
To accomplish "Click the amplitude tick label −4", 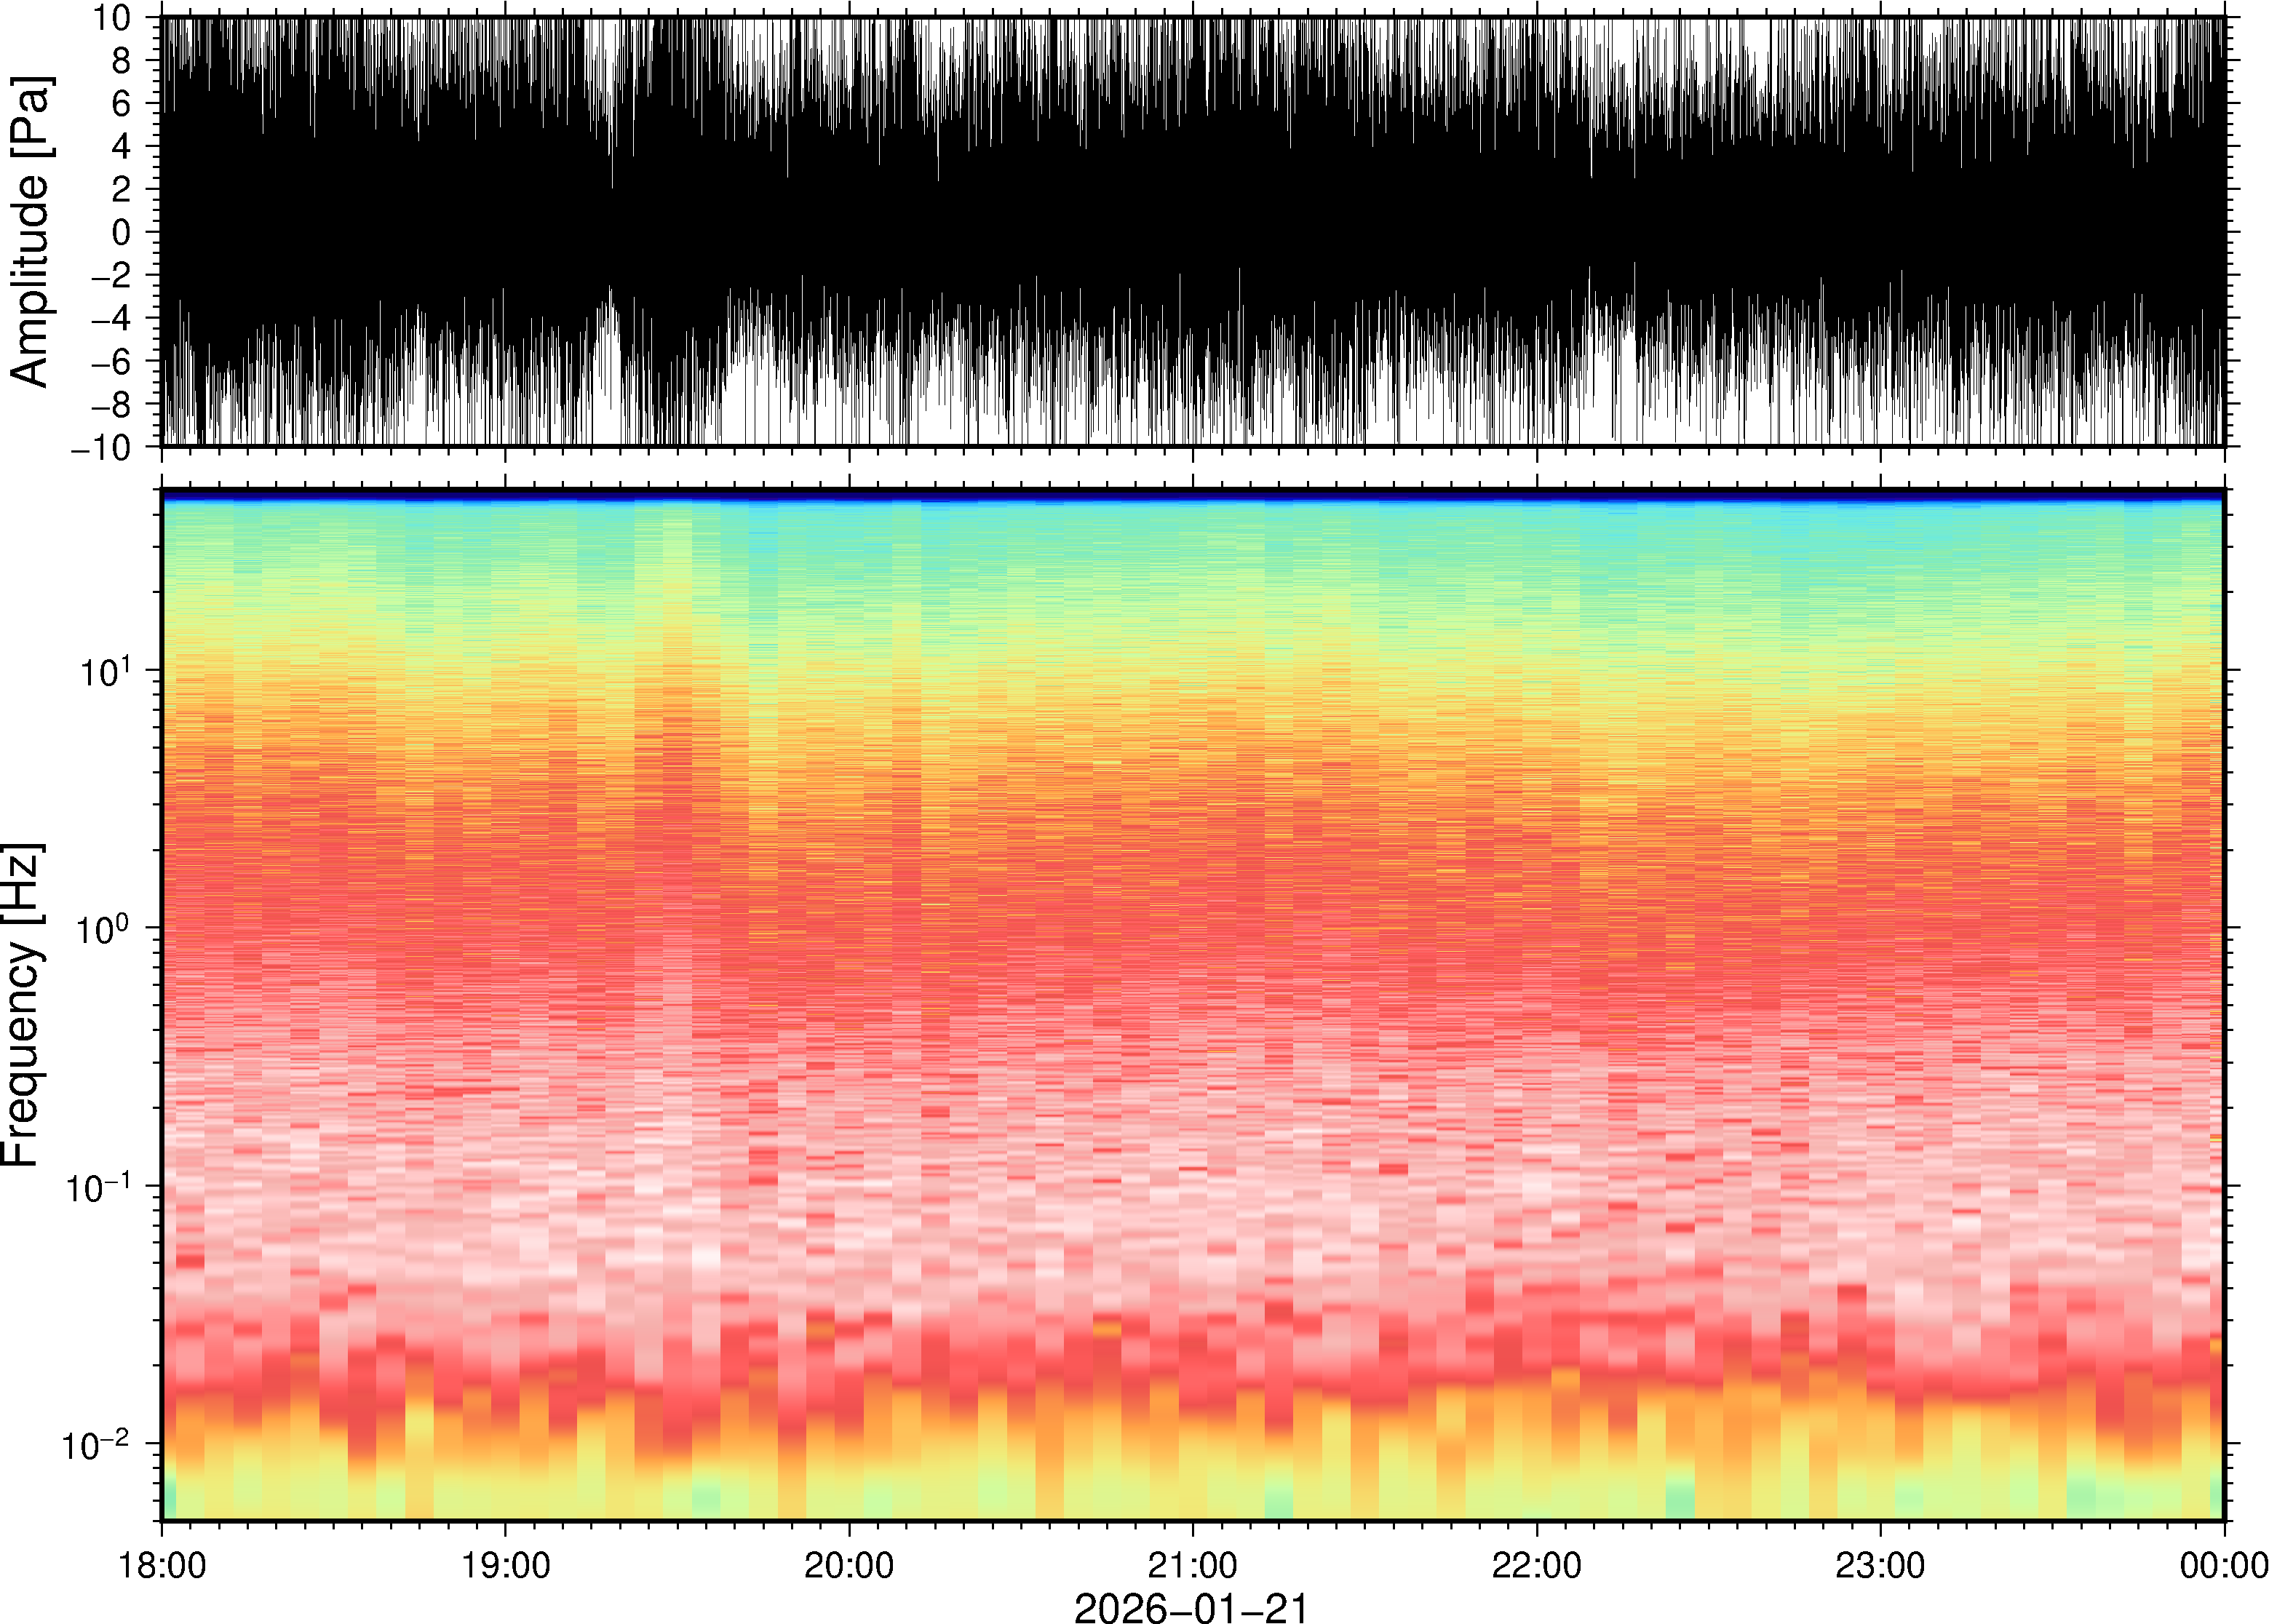I will (111, 319).
